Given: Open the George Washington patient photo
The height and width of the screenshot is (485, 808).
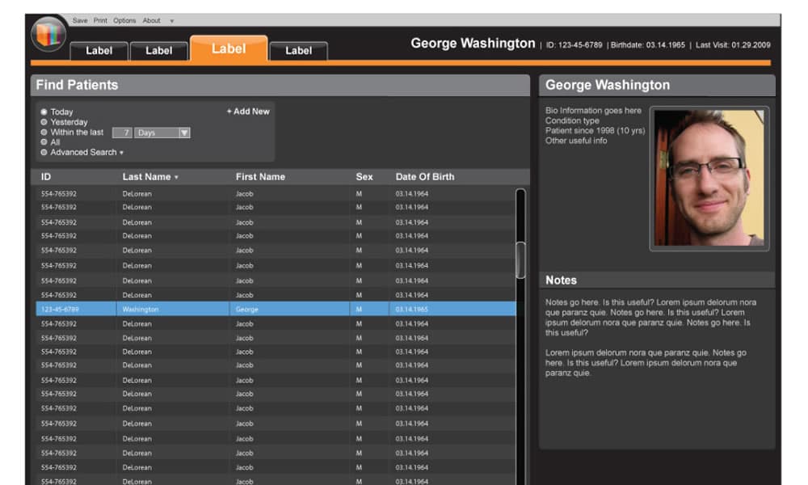Looking at the screenshot, I should click(x=709, y=178).
